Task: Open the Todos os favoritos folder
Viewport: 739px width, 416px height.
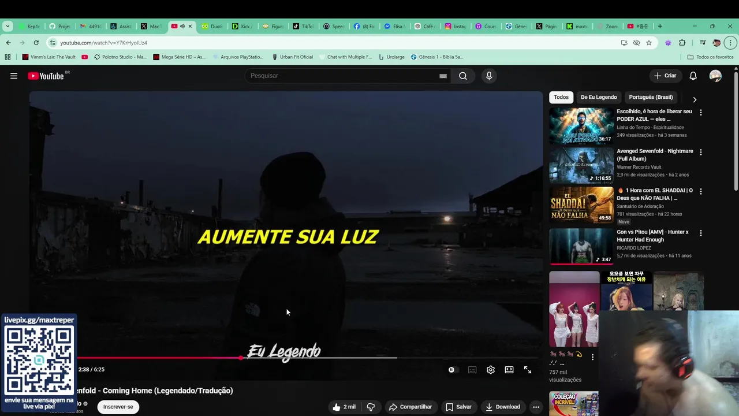Action: point(710,57)
